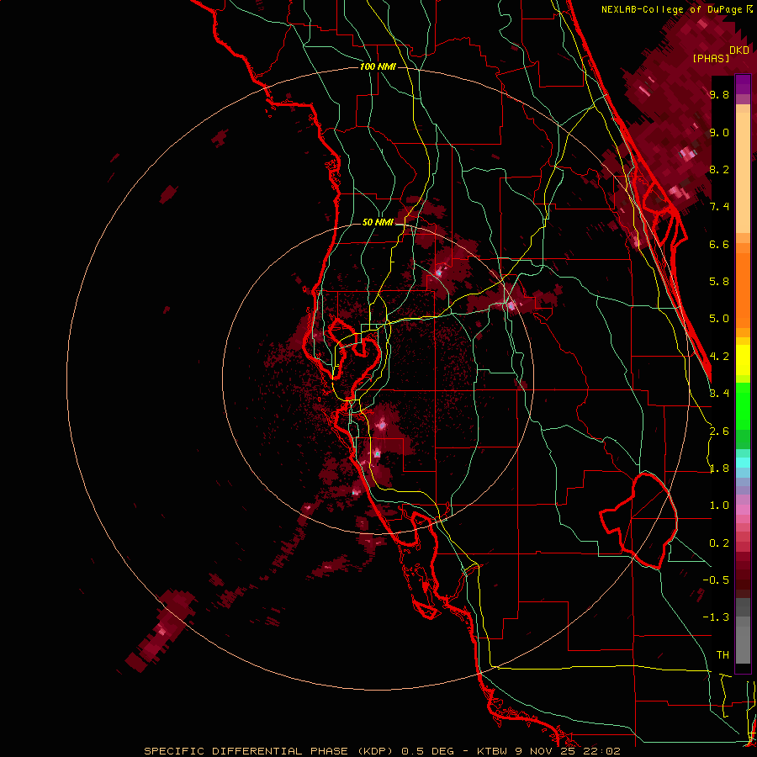Click the 8.2 value on the scale

pyautogui.click(x=719, y=170)
